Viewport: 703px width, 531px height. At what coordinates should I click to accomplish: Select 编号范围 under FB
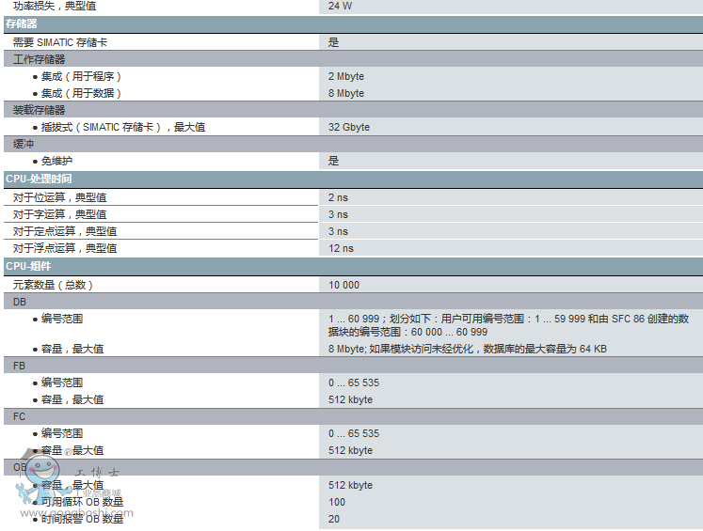coord(62,383)
